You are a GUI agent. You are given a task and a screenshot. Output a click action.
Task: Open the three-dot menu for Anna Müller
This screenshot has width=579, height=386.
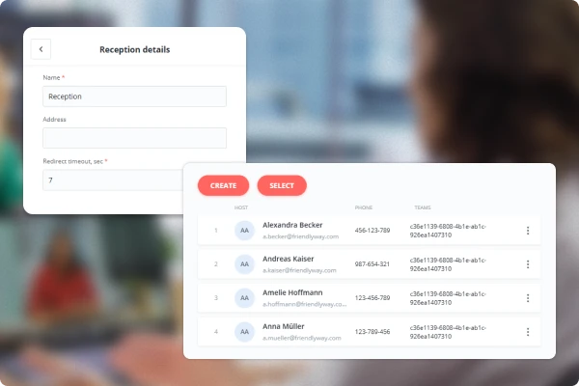tap(528, 332)
